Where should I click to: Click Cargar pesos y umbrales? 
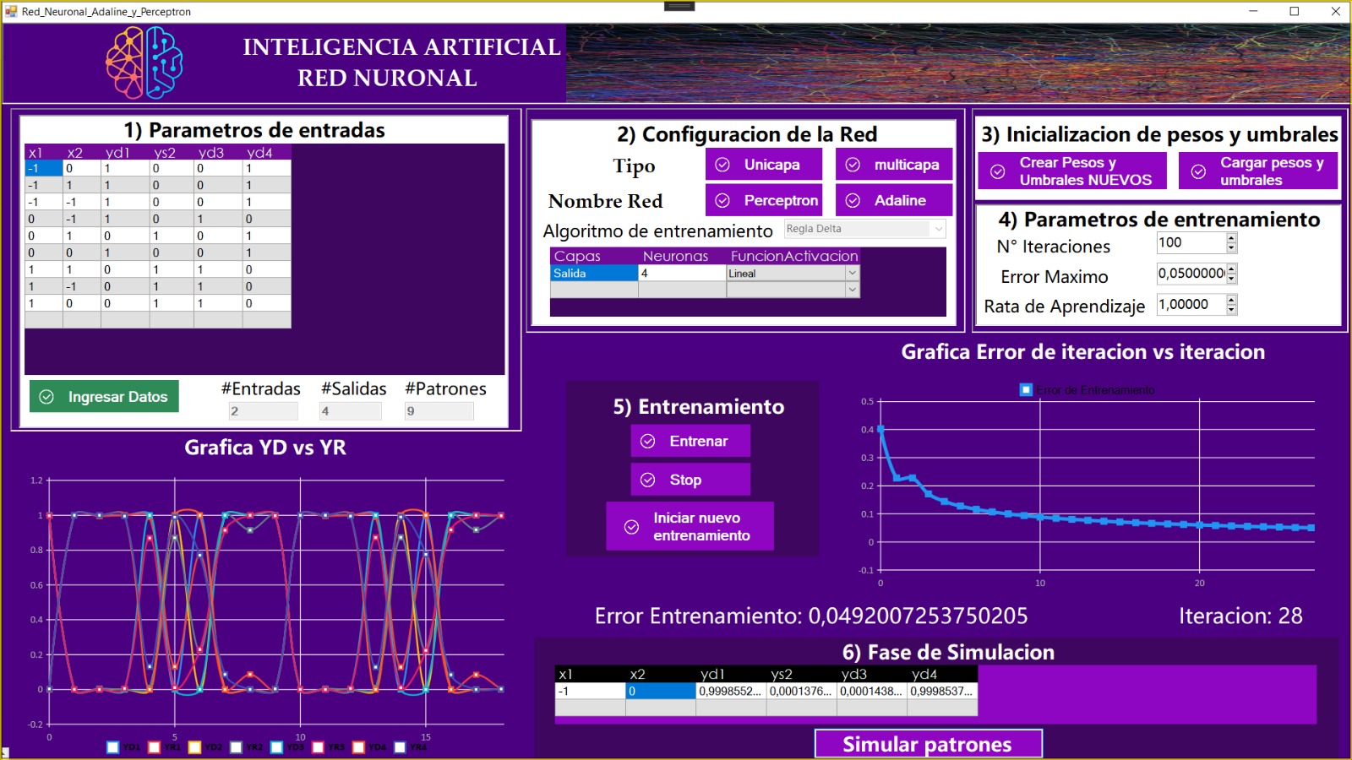[1258, 171]
